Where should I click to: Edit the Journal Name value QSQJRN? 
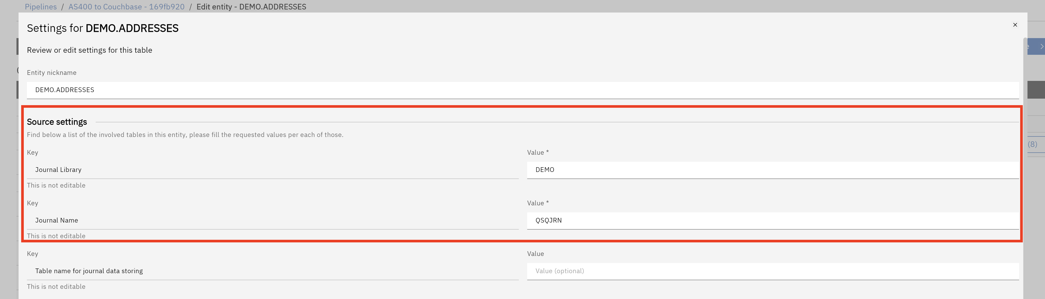[773, 220]
